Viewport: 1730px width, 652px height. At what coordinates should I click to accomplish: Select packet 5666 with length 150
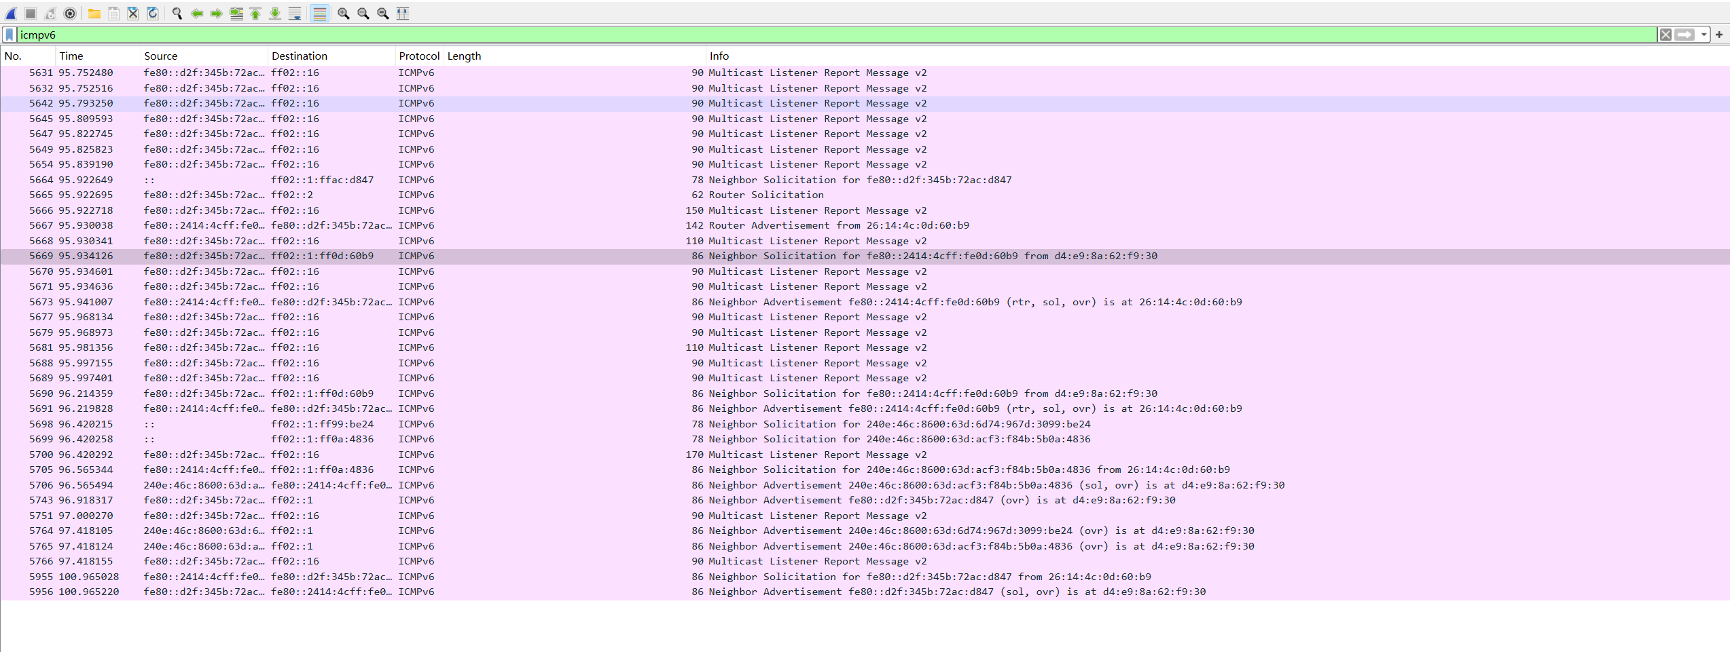point(865,210)
